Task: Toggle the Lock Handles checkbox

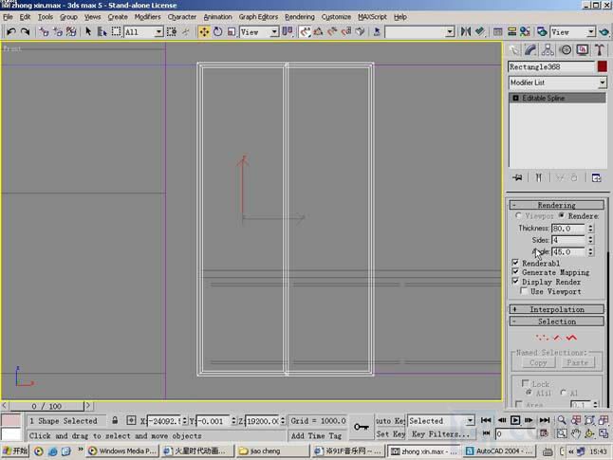Action: coord(525,383)
